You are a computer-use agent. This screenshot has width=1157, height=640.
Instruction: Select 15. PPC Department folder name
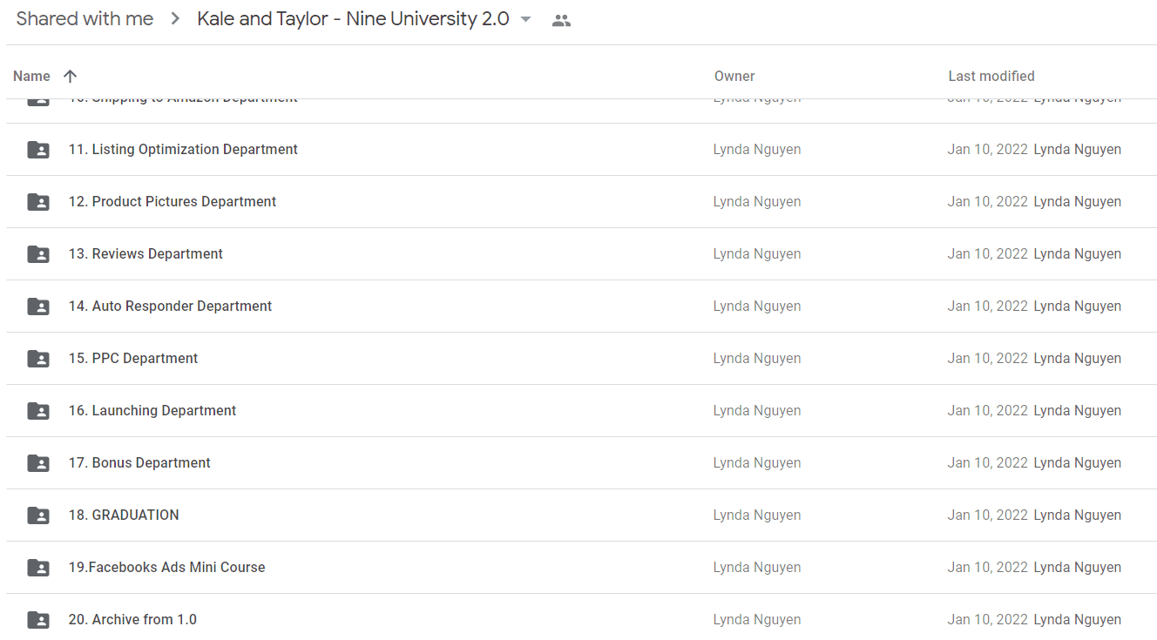133,358
